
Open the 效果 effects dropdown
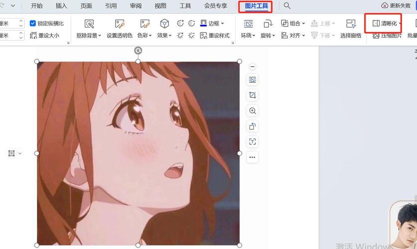164,29
